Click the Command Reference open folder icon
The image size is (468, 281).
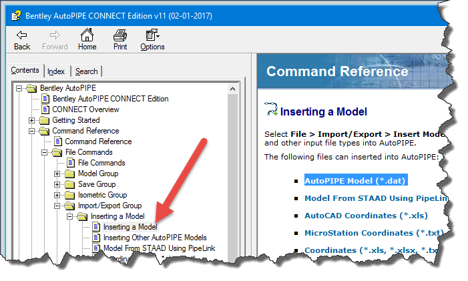click(45, 131)
